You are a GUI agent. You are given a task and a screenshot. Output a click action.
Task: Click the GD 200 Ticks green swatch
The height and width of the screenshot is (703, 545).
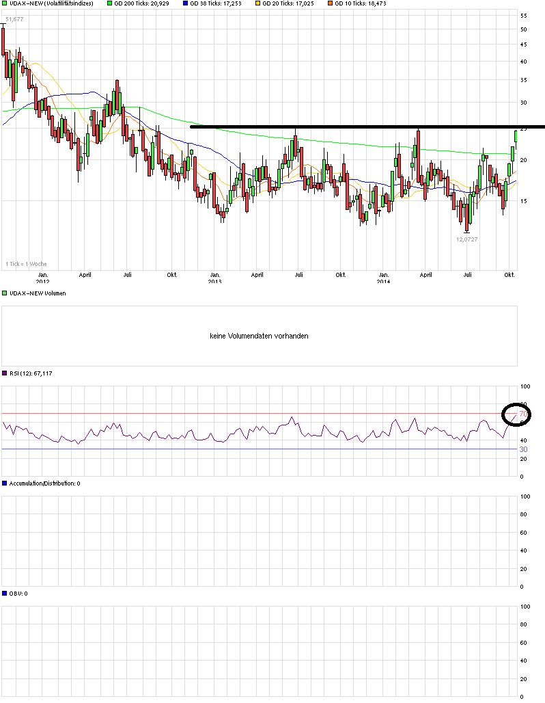(x=110, y=3)
